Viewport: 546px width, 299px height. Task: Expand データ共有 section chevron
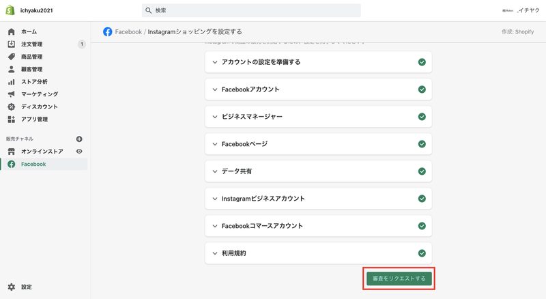(215, 171)
